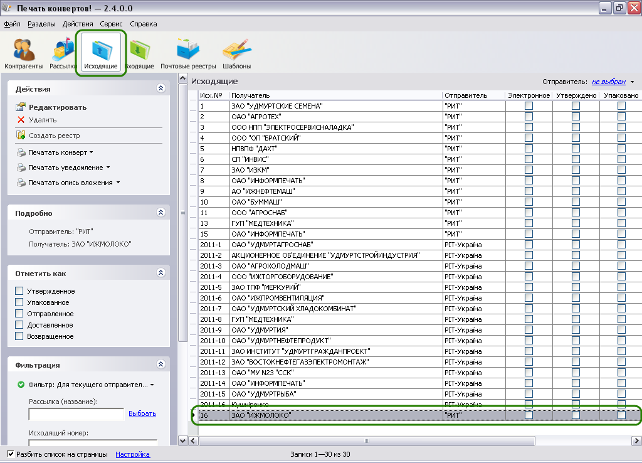The height and width of the screenshot is (463, 642).
Task: Click the Рассылка mailbox icon
Action: click(x=63, y=53)
